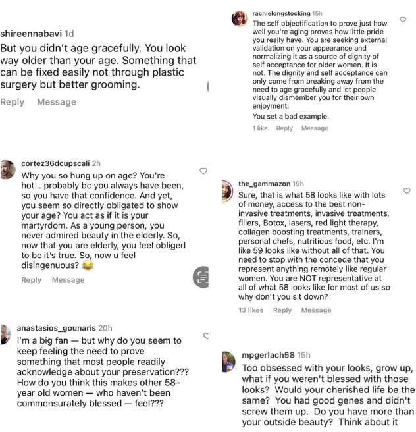View the 1 like on rachielongstocking's comment

[x=260, y=128]
